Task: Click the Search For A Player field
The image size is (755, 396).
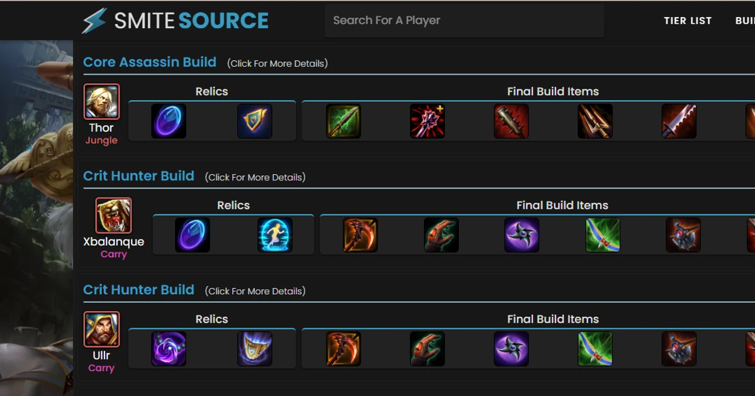Action: [x=464, y=20]
